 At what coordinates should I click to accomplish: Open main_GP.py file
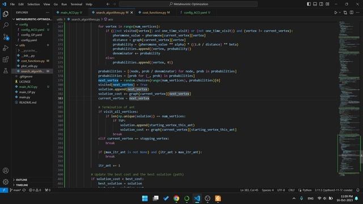[x=32, y=92]
